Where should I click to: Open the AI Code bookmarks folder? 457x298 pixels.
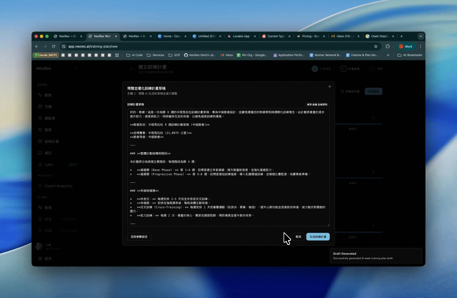[x=134, y=55]
